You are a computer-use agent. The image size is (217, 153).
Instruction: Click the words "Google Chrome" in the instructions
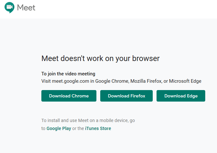112,81
